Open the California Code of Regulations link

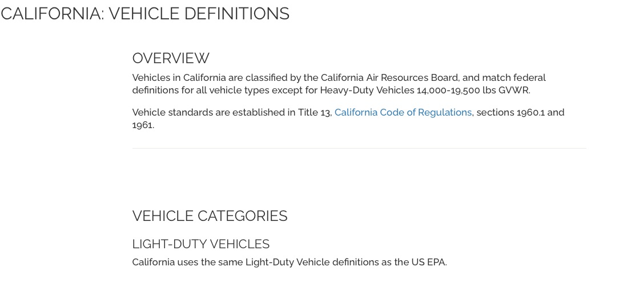403,113
